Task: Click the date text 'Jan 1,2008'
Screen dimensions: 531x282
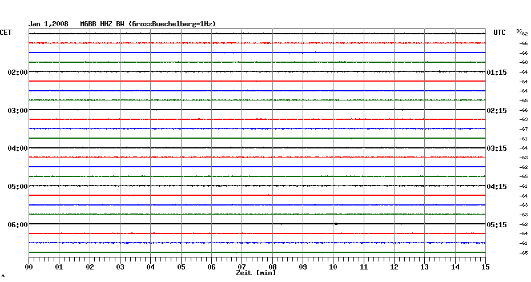Action: [x=48, y=24]
